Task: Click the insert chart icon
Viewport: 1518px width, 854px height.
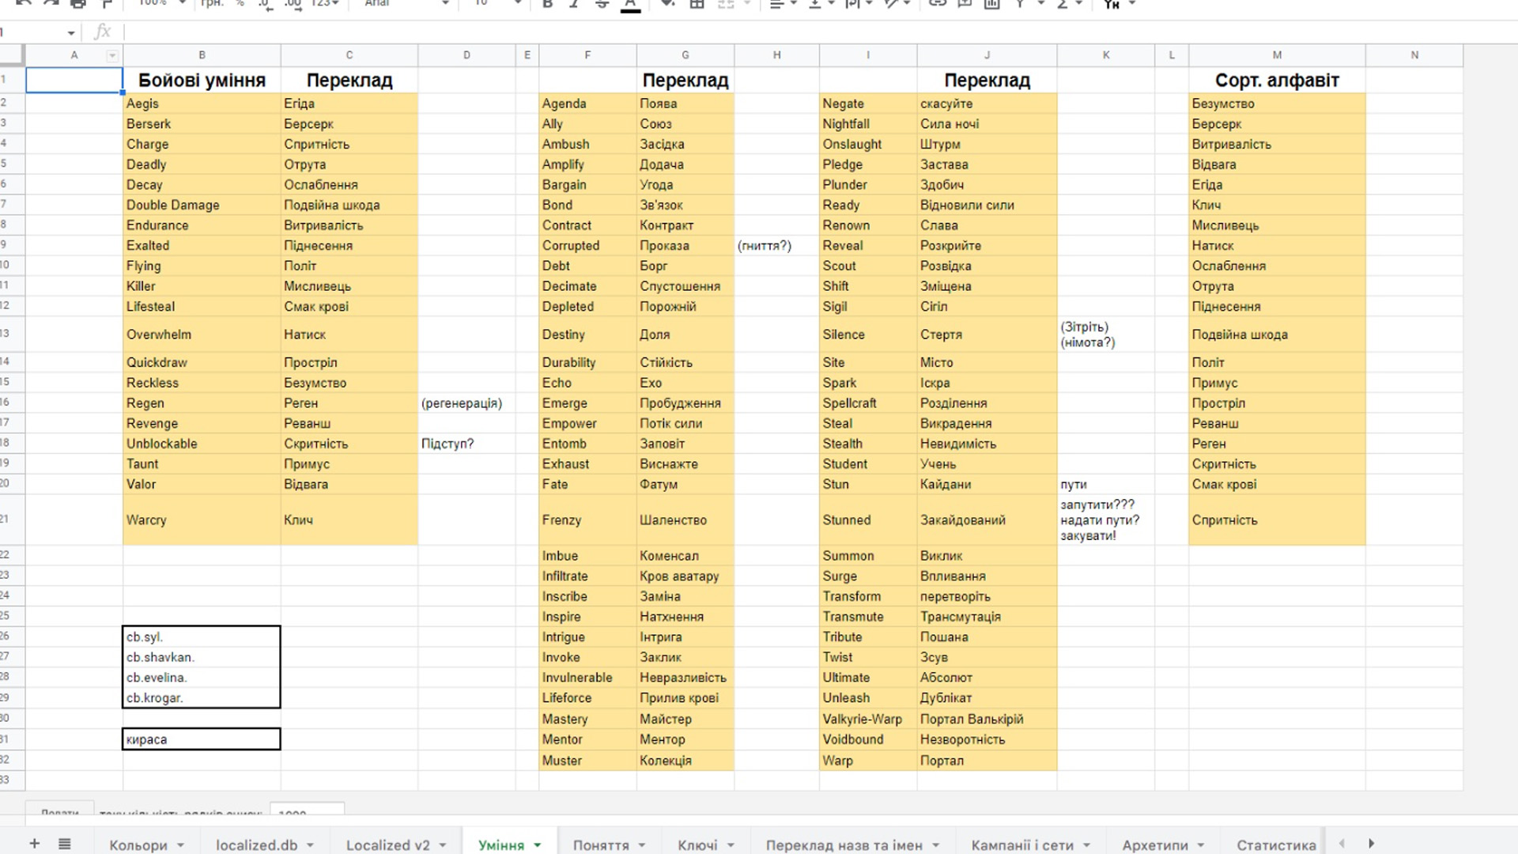Action: (x=991, y=4)
